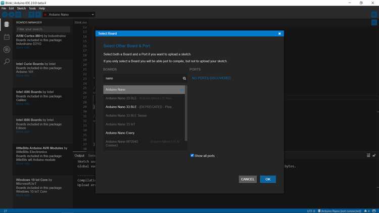
Task: Click the board list scrollbar
Action: coord(186,113)
